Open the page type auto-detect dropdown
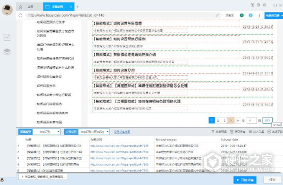The width and height of the screenshot is (283, 185). (x=47, y=132)
